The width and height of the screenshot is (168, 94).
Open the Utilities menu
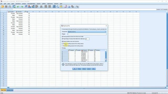[x=44, y=4]
